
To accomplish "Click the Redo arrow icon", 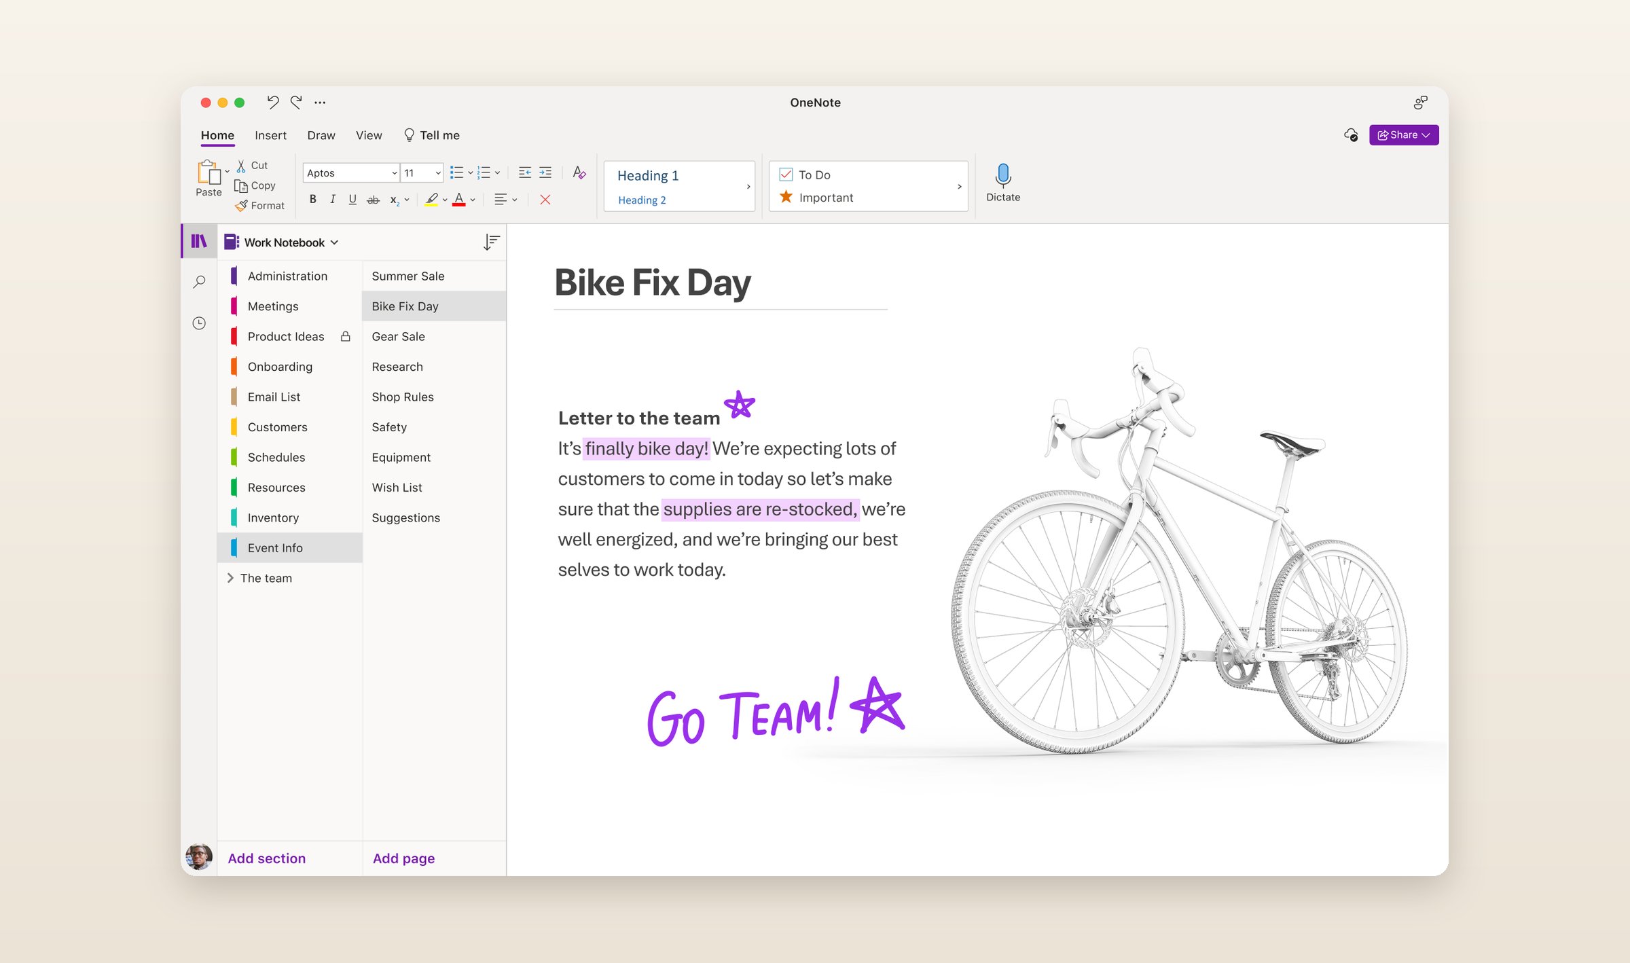I will (296, 102).
